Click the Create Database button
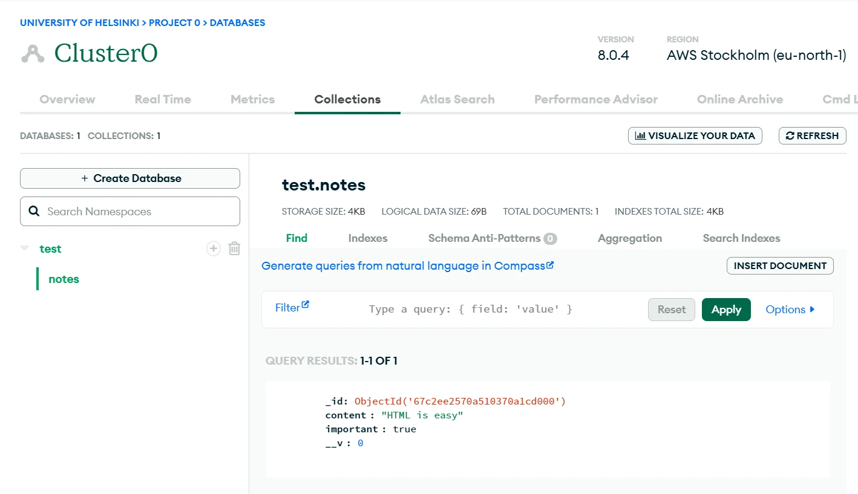 [130, 178]
